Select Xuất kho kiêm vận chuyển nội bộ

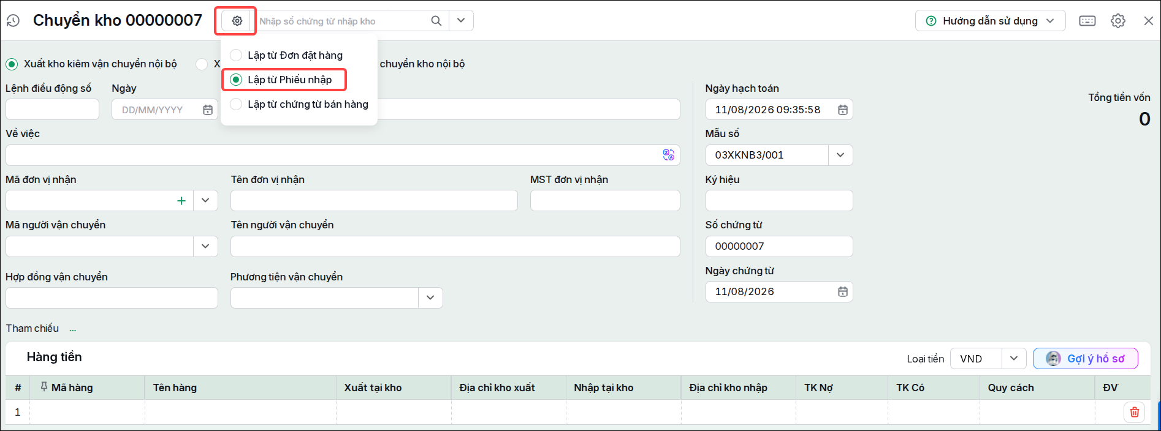point(91,64)
